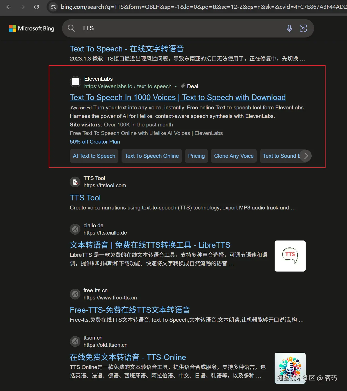
Task: Open Free-TTS-免费在线TTS文本转语音 result title
Action: pos(130,310)
